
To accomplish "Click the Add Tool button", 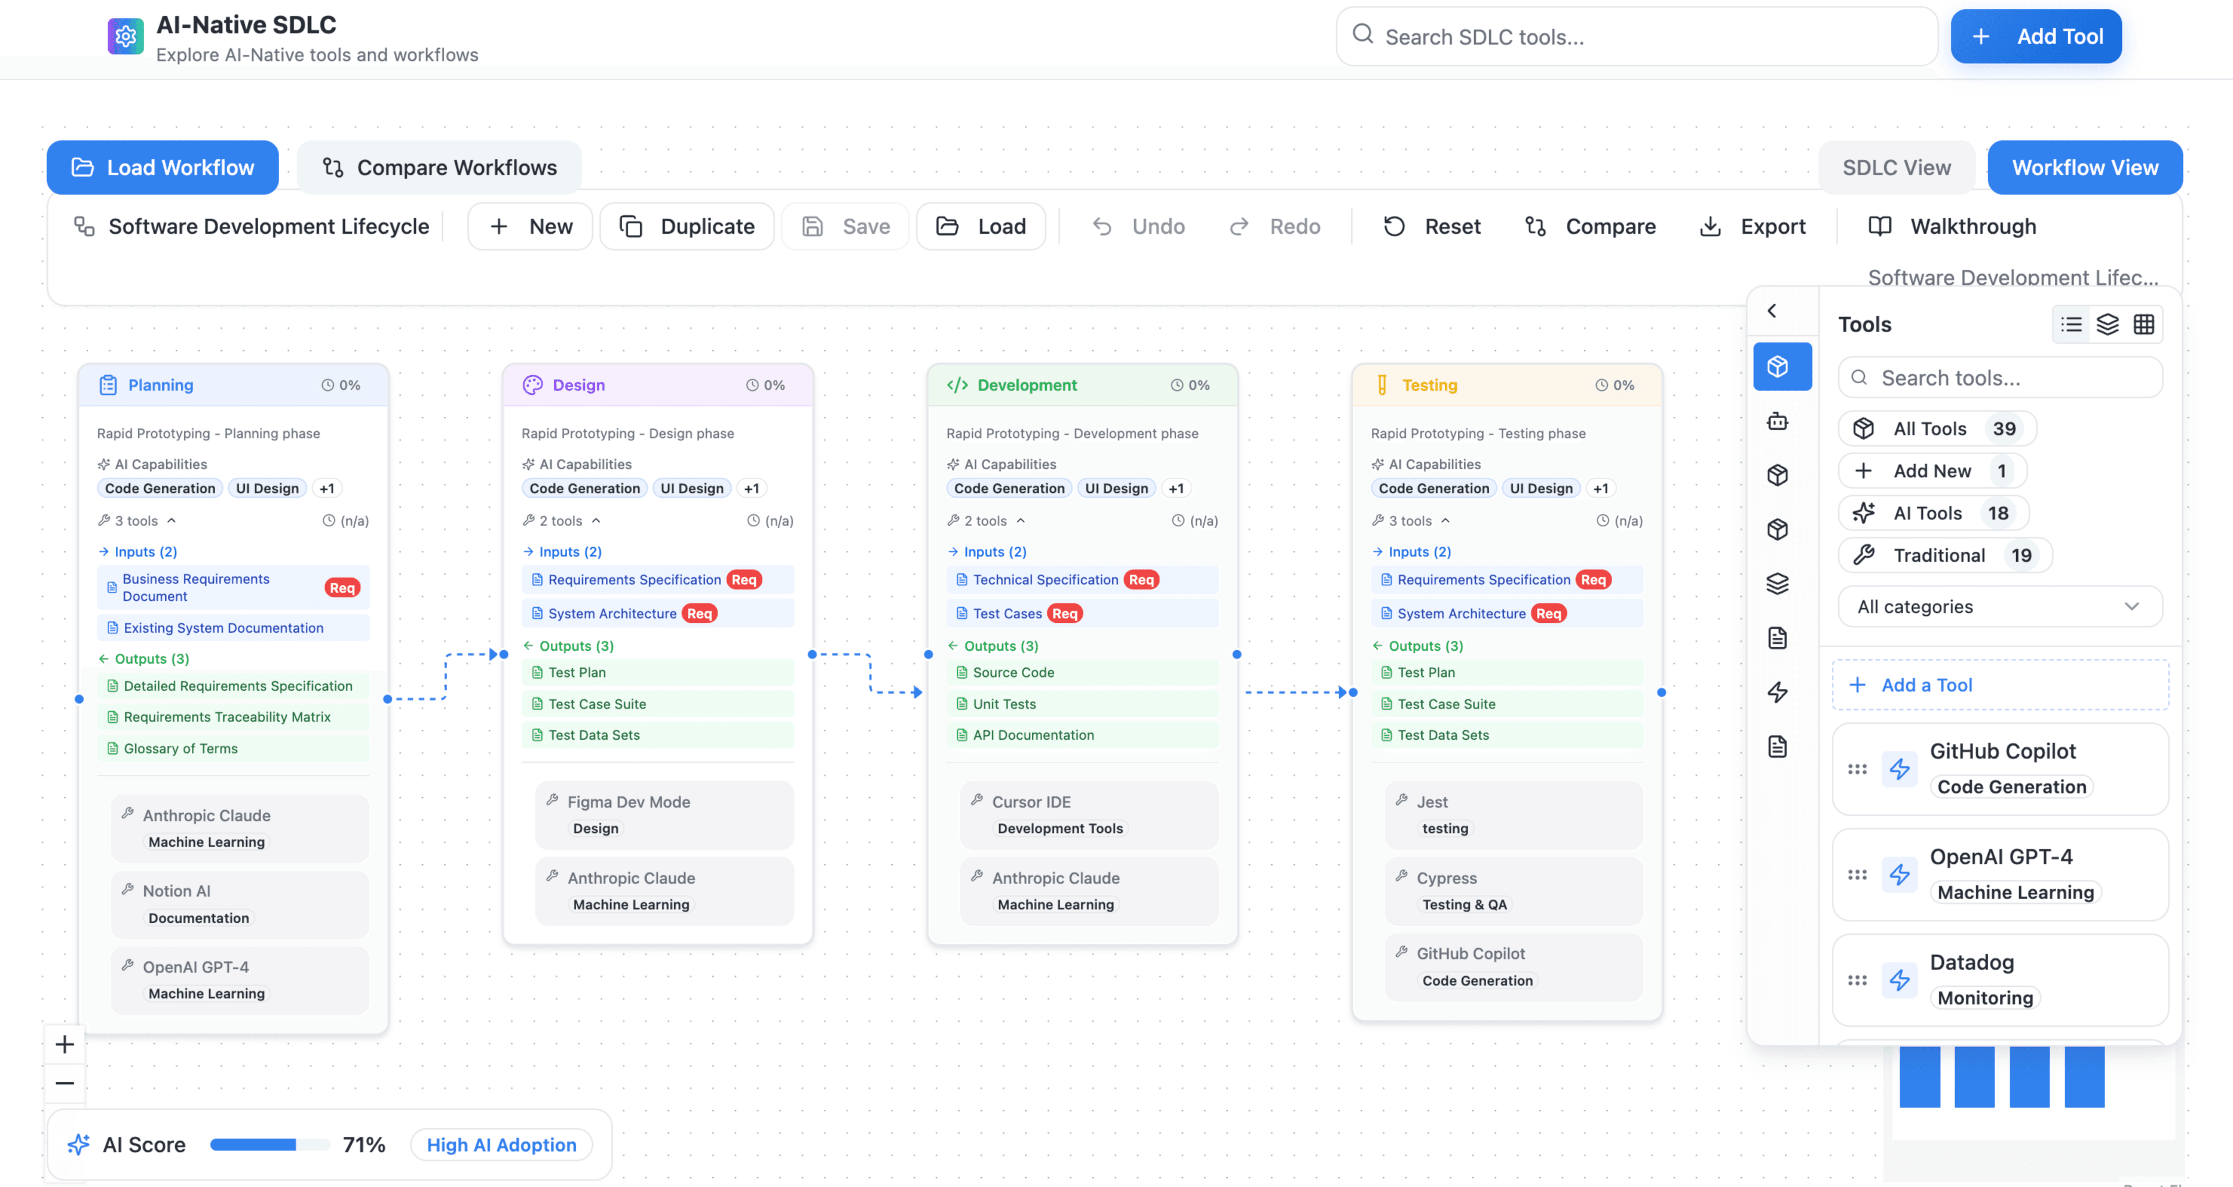I will [2036, 35].
